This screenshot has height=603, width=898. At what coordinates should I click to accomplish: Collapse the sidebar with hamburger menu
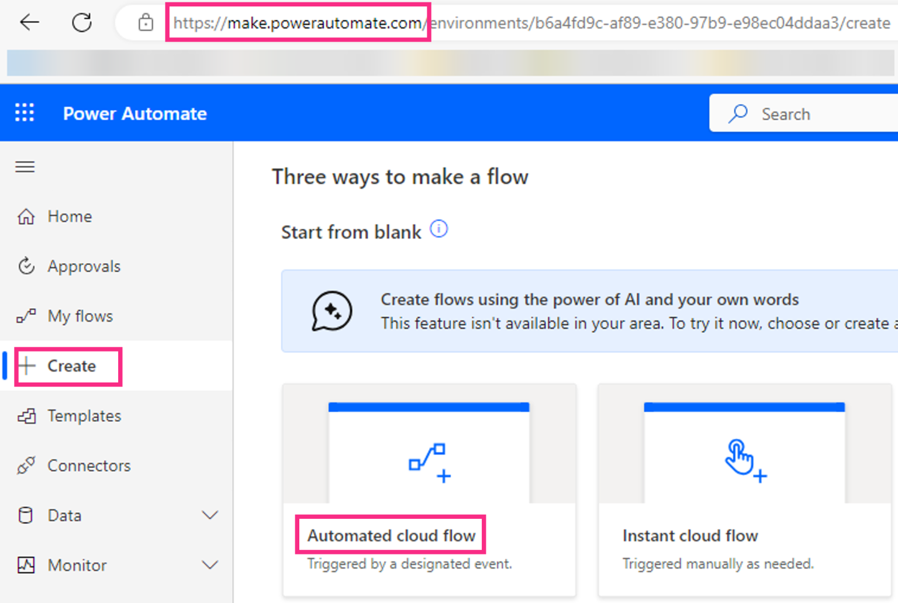coord(25,167)
